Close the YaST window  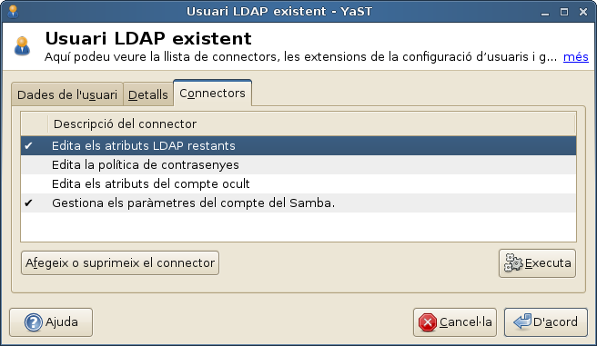click(583, 12)
